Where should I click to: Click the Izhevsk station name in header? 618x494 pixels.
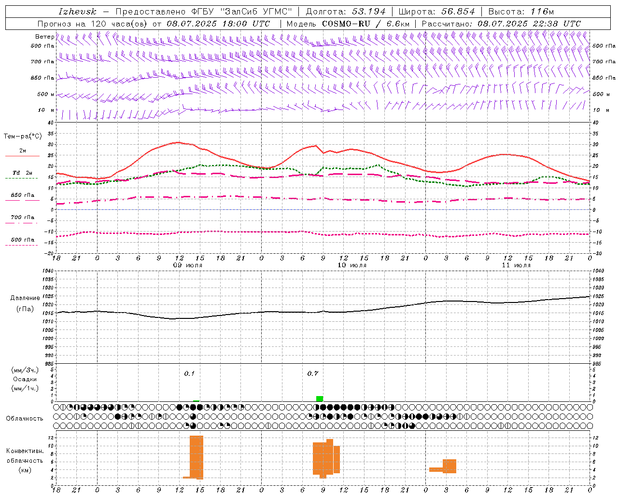pos(77,12)
